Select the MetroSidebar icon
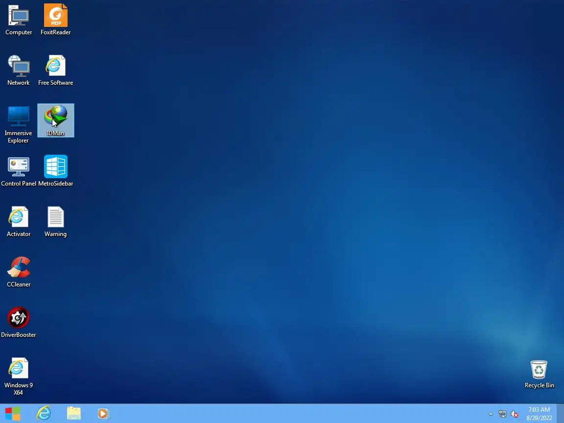564x423 pixels. click(55, 171)
